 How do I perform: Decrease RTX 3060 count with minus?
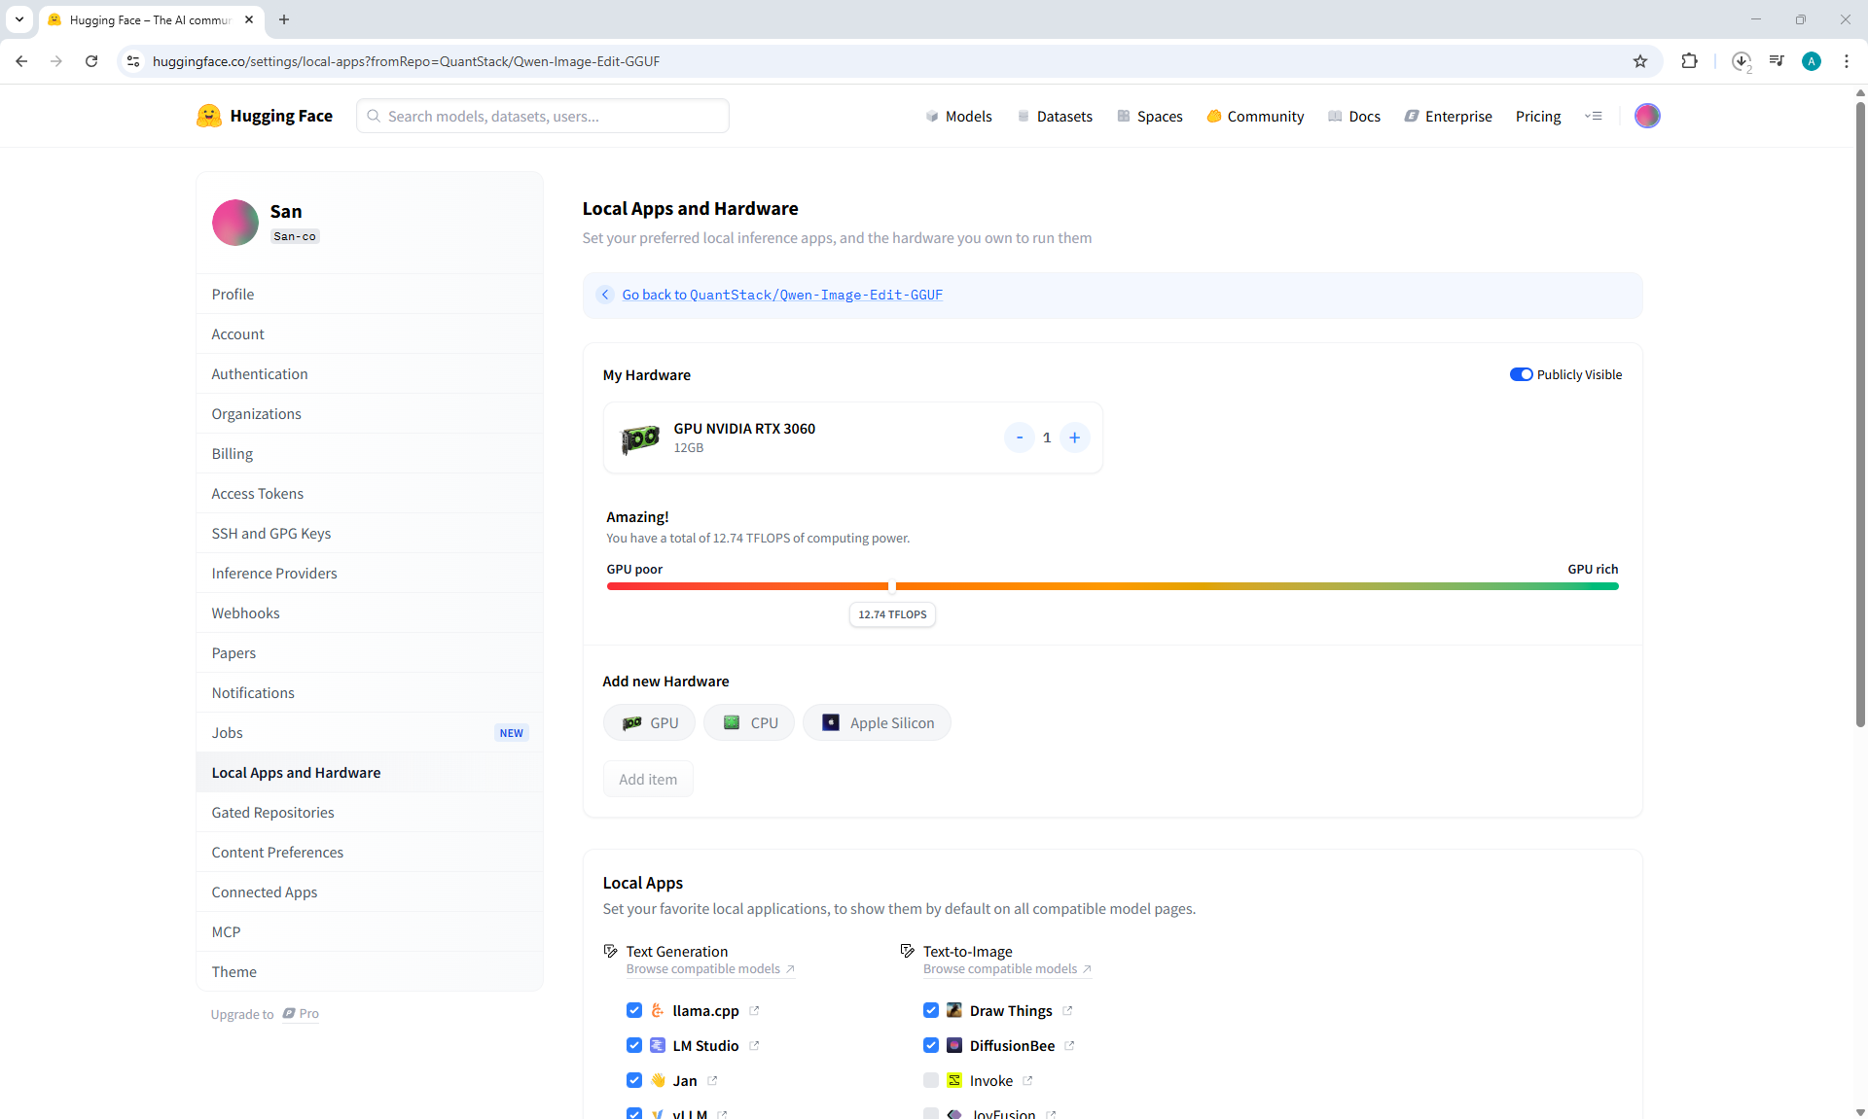tap(1019, 437)
